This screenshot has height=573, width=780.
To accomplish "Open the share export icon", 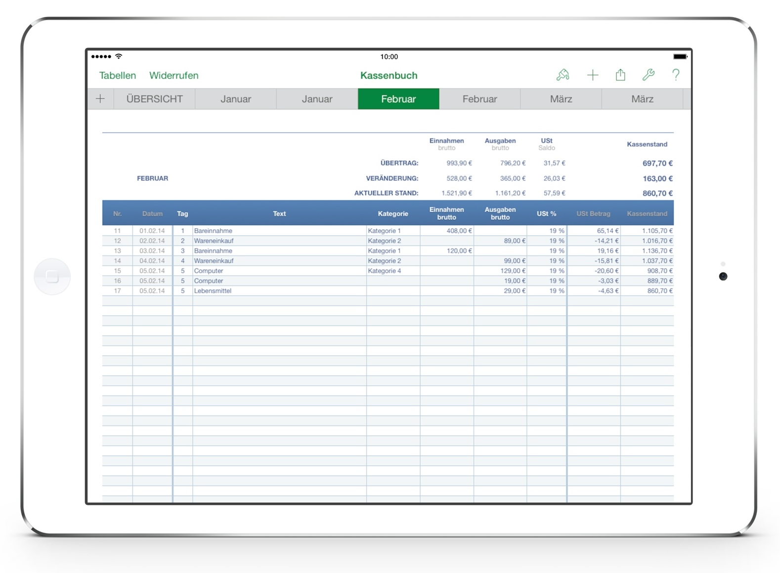I will (x=620, y=75).
